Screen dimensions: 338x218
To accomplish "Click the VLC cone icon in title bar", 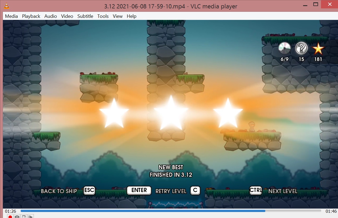I will pos(6,6).
